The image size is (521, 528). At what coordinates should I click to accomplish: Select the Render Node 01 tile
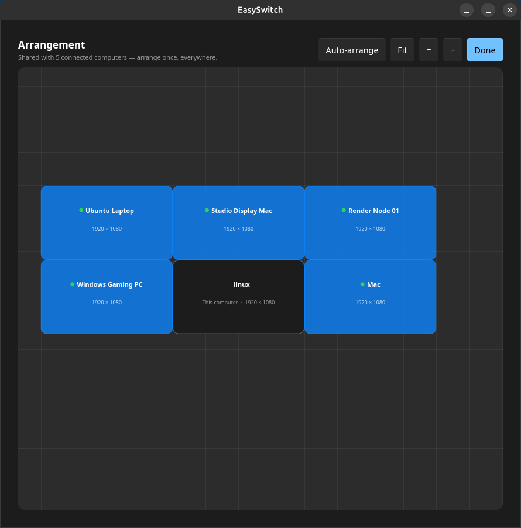370,222
